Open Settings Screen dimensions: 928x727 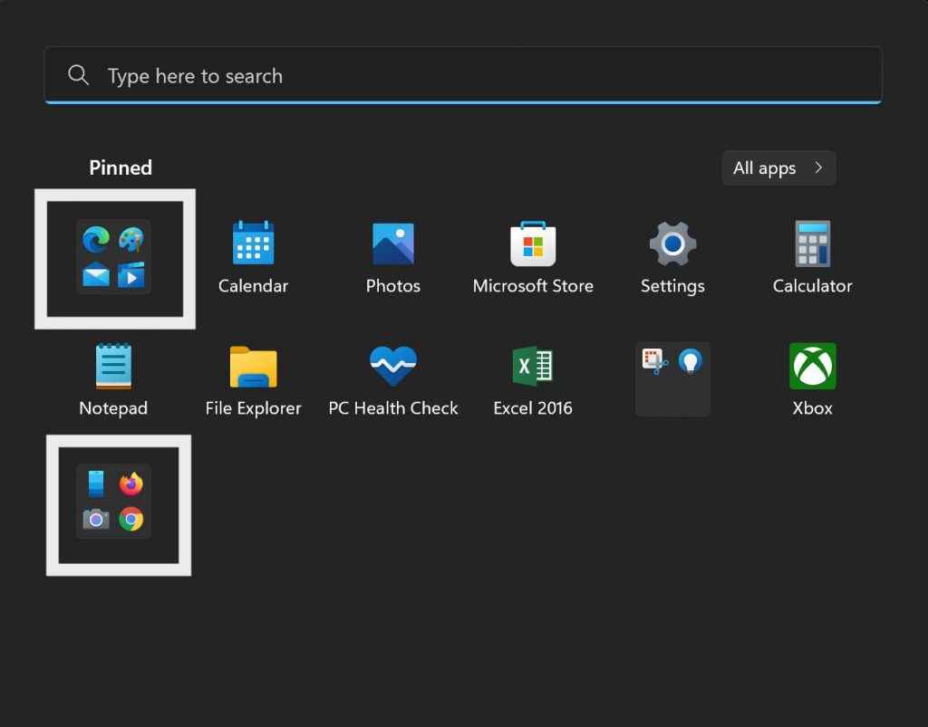point(672,244)
